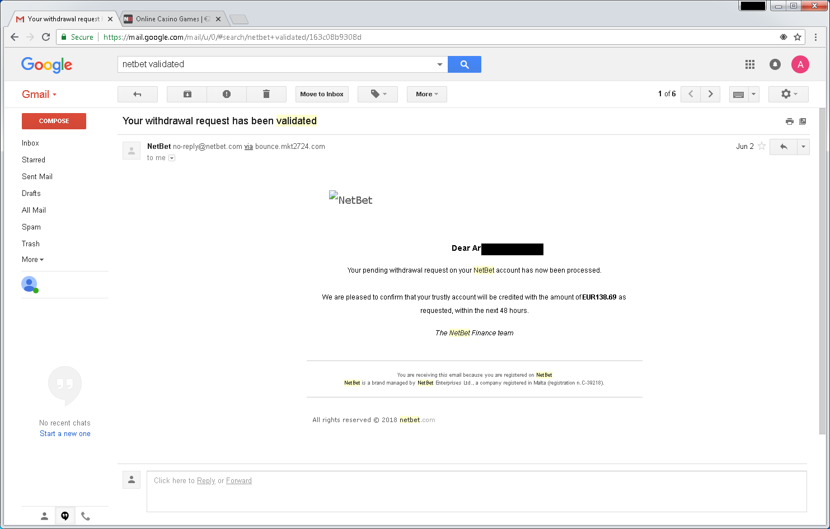
Task: Click the COMPOSE button
Action: click(x=54, y=121)
